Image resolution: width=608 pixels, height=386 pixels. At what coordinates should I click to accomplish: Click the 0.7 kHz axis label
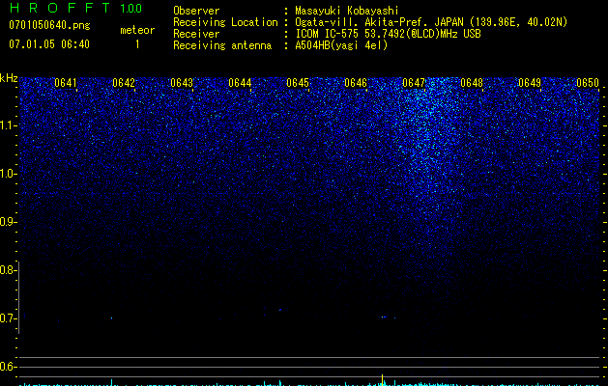point(7,318)
